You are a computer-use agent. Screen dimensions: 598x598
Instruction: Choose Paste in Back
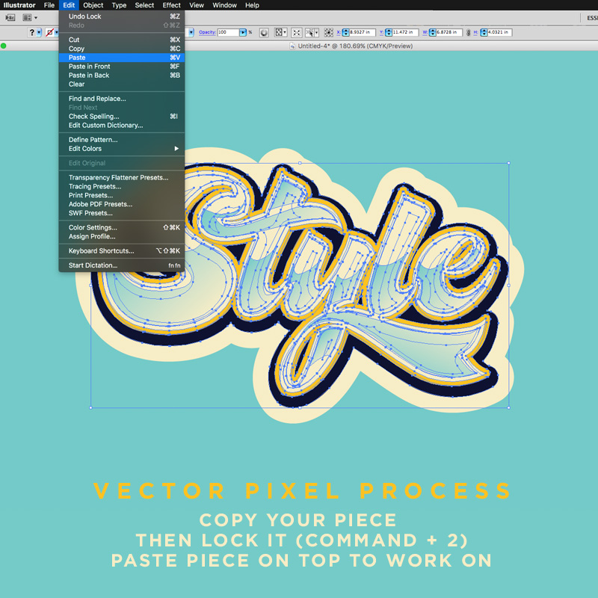point(122,75)
